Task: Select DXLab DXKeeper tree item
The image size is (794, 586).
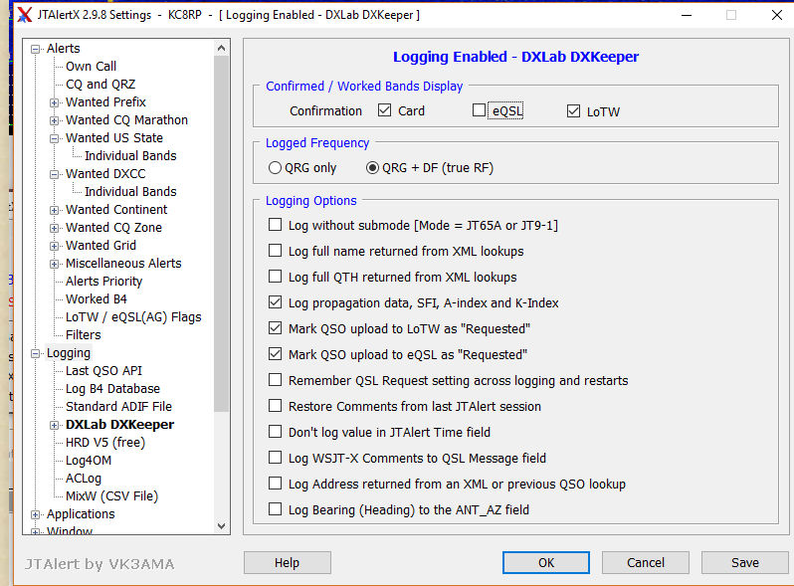Action: (119, 425)
